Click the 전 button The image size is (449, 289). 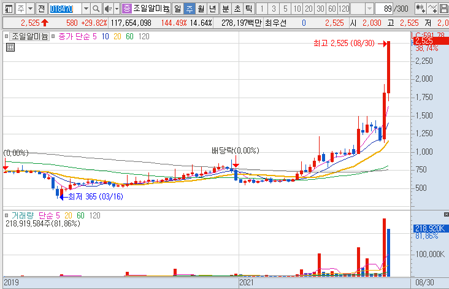tap(42, 9)
